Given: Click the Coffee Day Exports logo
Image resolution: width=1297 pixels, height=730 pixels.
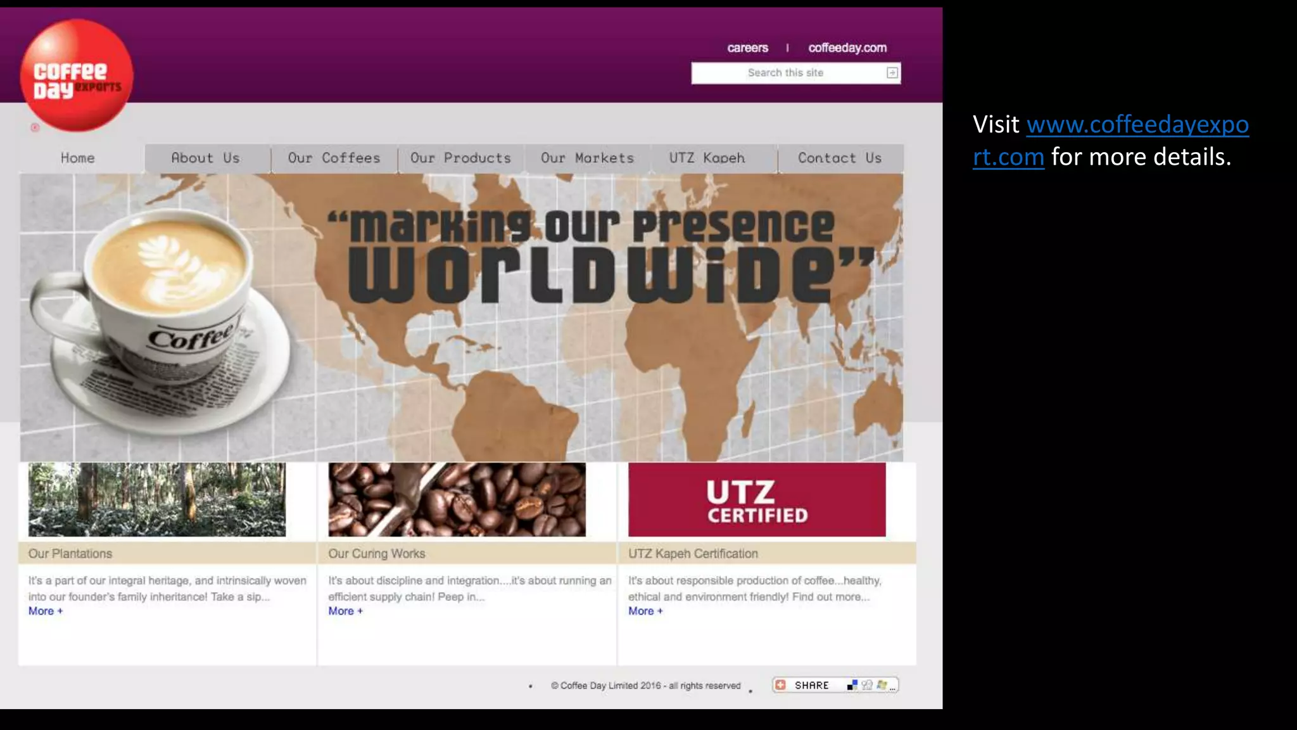Looking at the screenshot, I should point(77,75).
